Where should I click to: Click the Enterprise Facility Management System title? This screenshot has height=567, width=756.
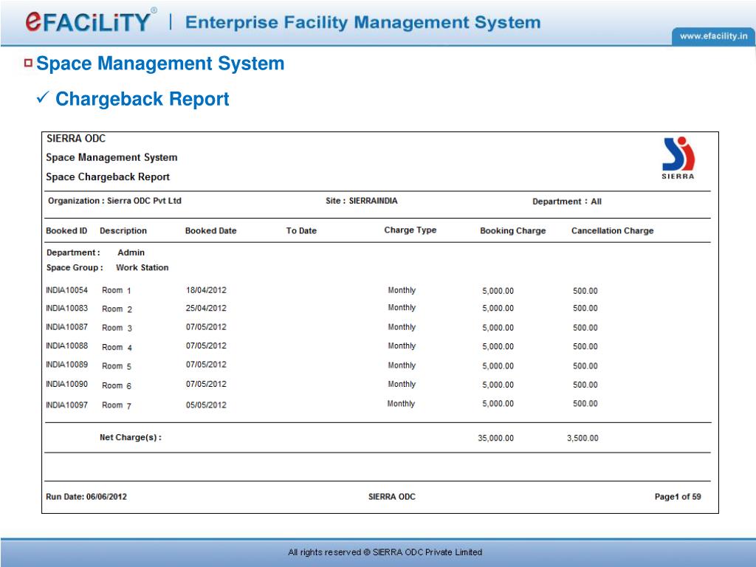coord(362,23)
